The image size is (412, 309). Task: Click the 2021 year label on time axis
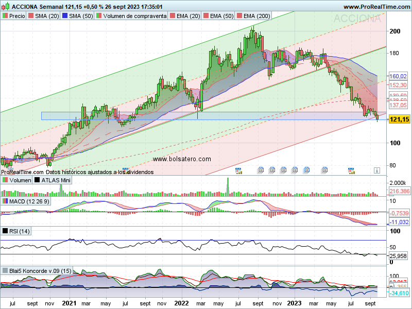69,303
